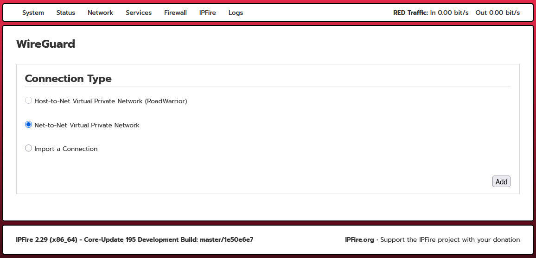Open the Logs menu
This screenshot has height=258, width=536.
(x=236, y=13)
